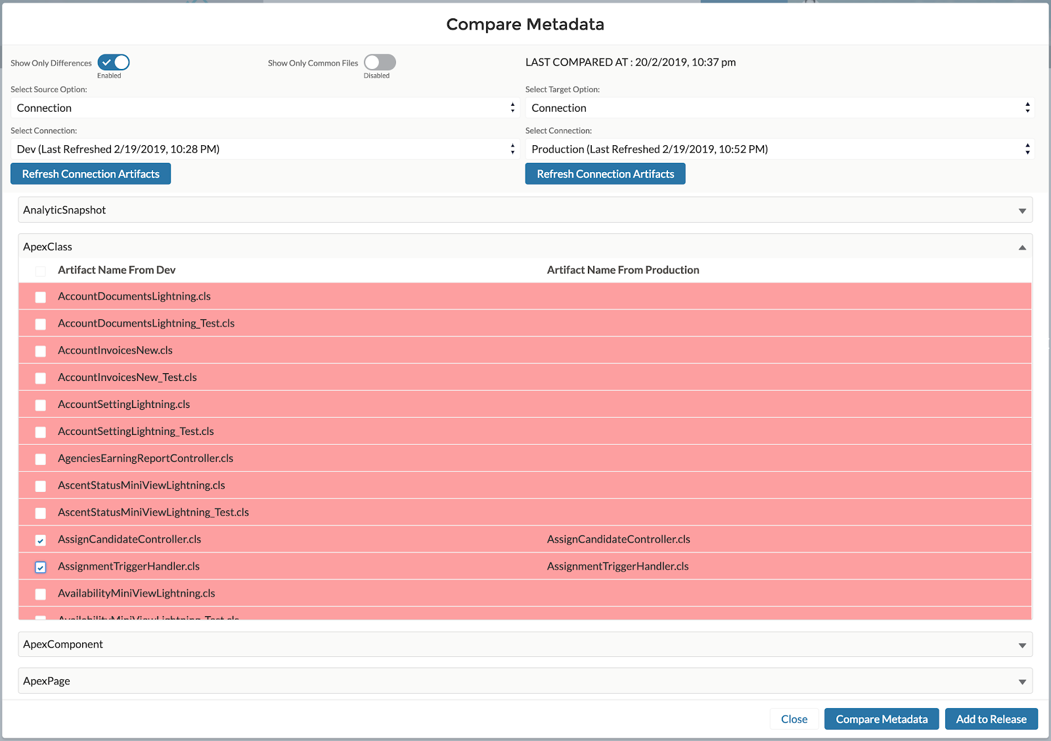Click Artifact Name From Production column header
This screenshot has height=741, width=1051.
click(623, 270)
